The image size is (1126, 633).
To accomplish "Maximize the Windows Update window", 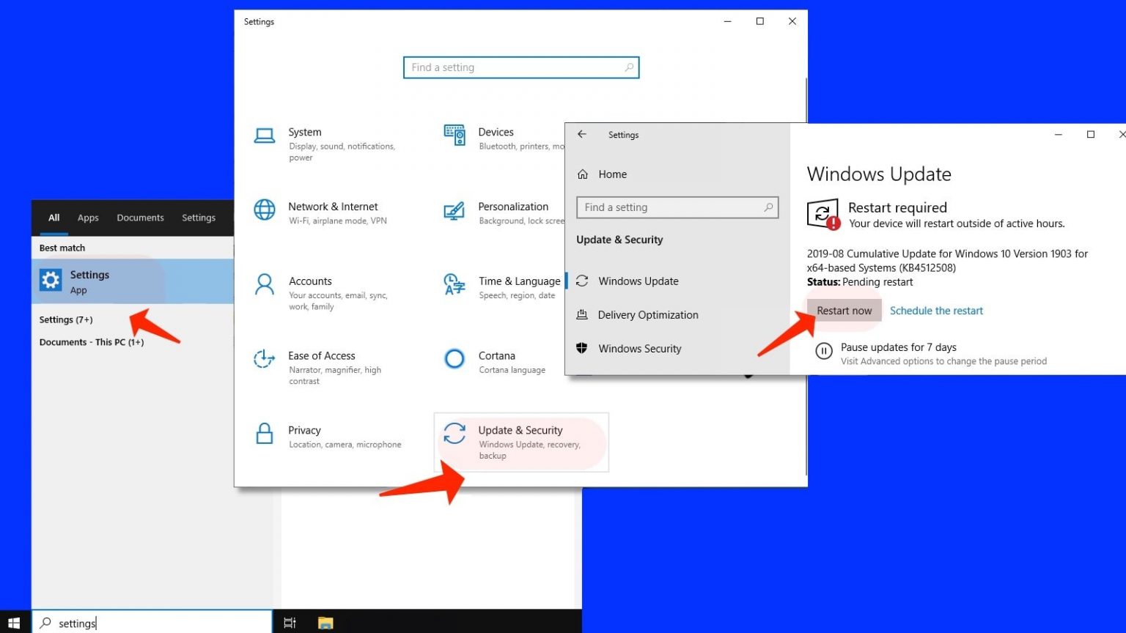I will pos(1091,134).
